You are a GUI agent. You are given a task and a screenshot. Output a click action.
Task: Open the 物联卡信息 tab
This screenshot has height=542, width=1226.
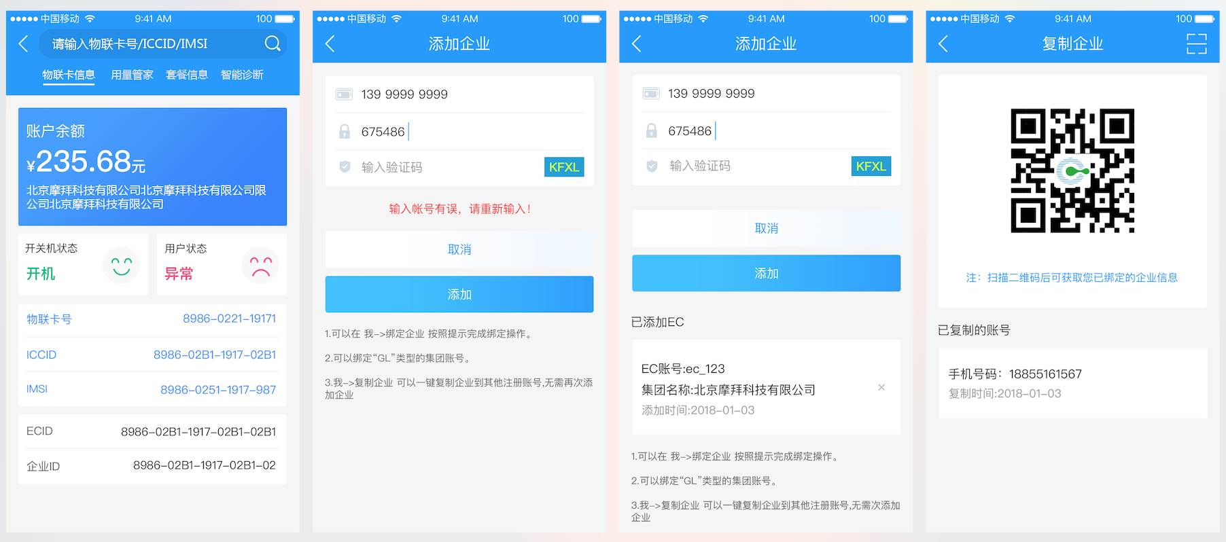(69, 75)
